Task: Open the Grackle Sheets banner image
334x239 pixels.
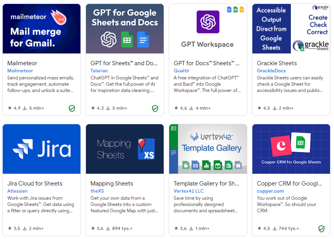Action: coord(291,29)
